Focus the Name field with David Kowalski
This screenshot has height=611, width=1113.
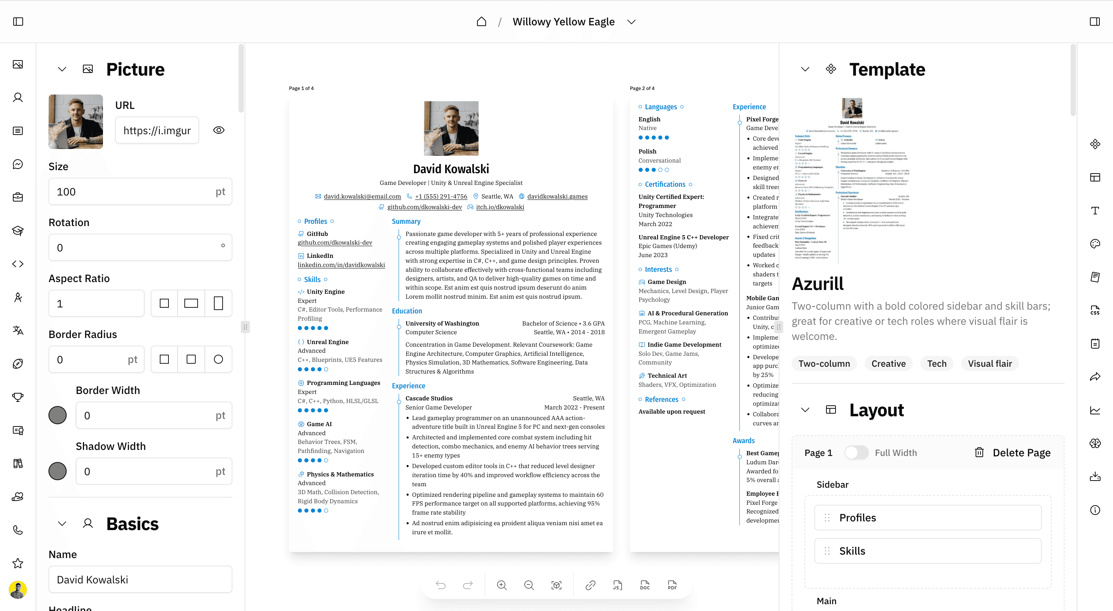pos(140,580)
